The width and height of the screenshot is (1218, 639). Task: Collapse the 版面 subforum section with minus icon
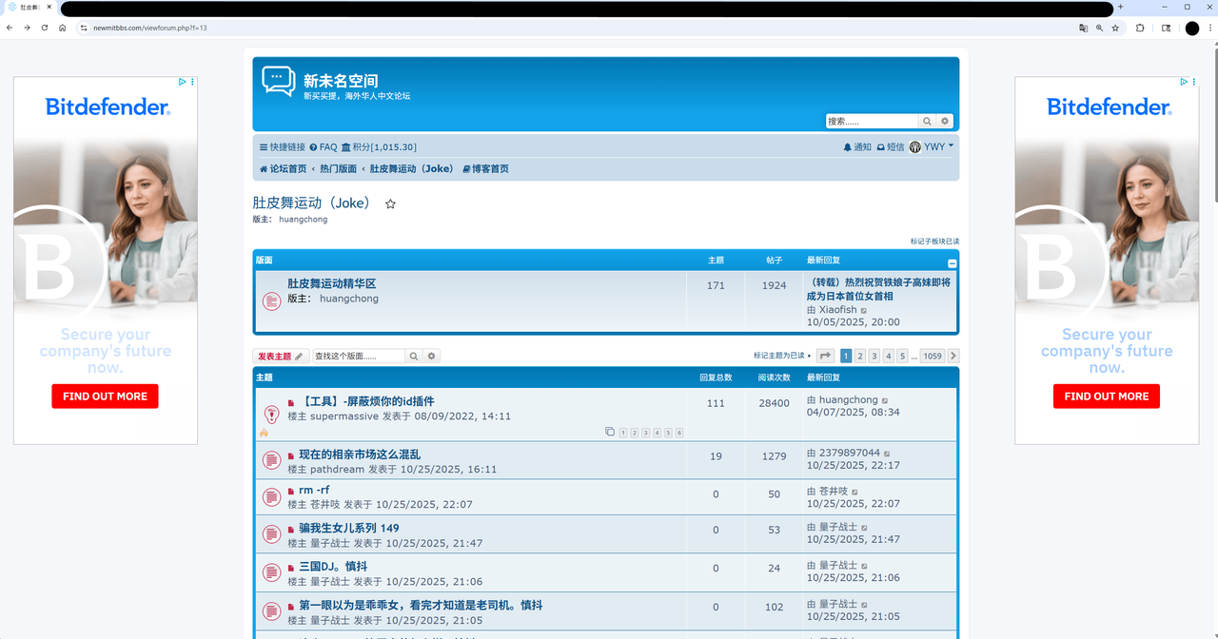click(x=953, y=263)
